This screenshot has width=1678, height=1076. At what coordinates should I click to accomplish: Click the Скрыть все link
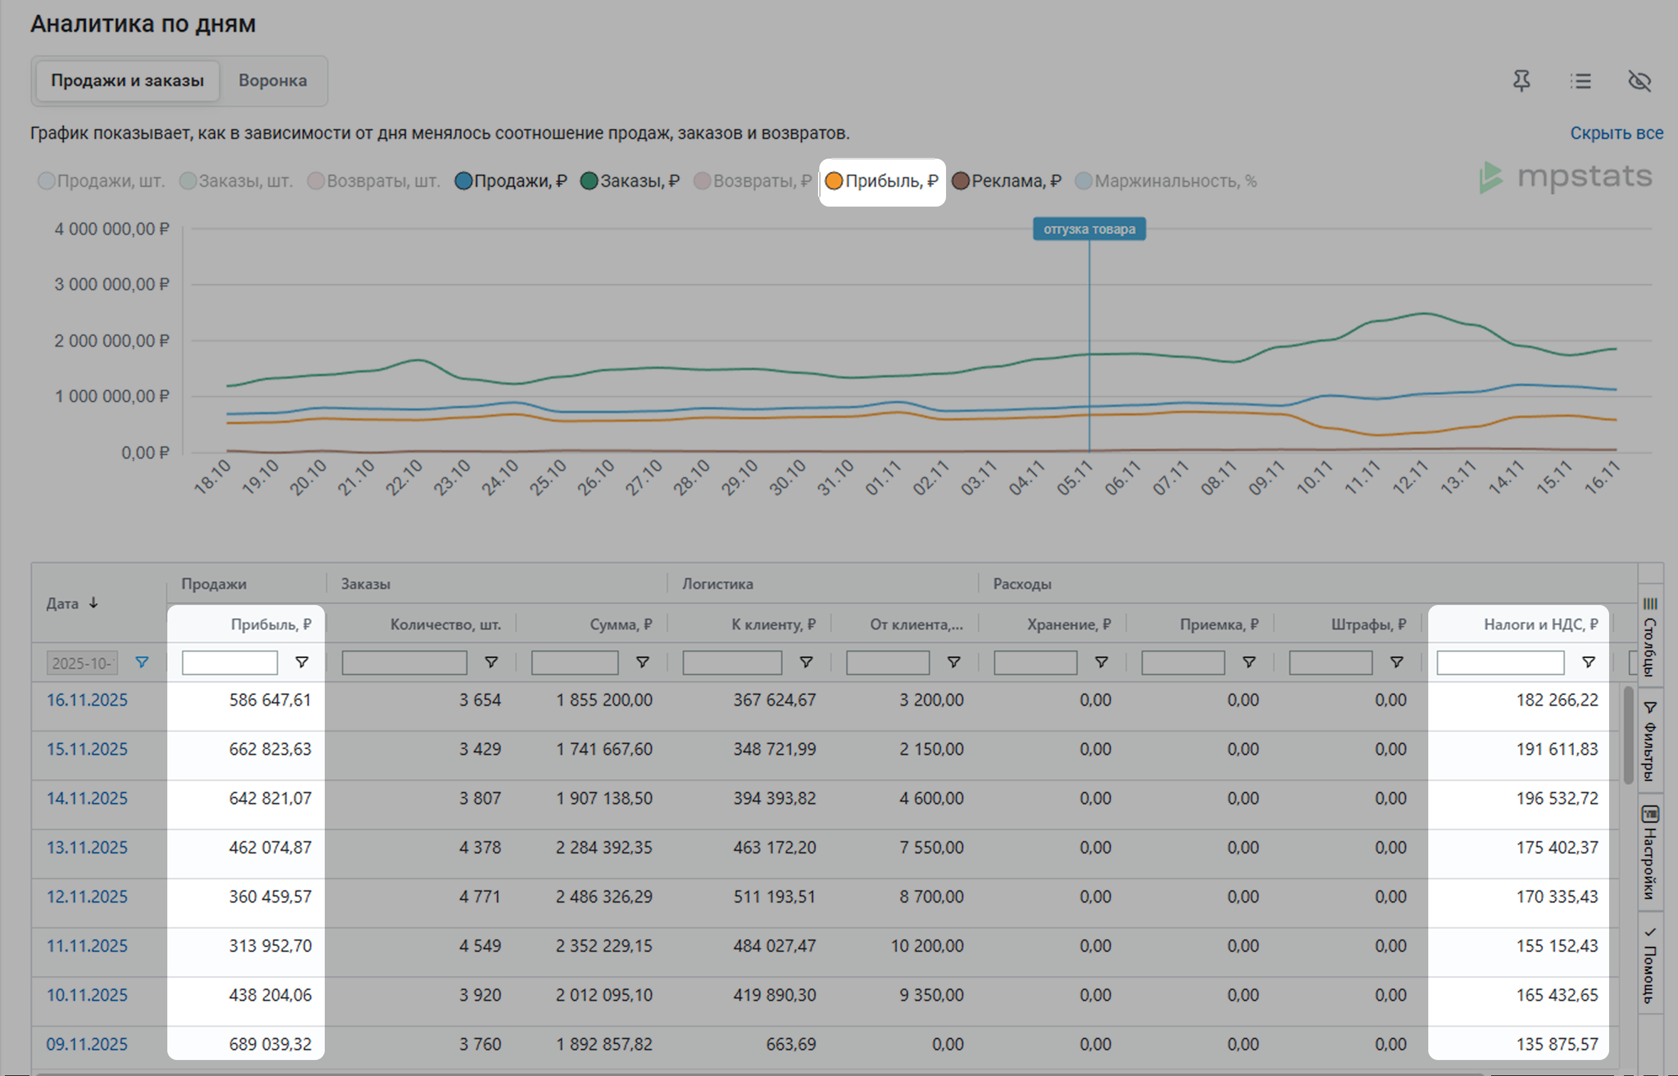point(1616,133)
